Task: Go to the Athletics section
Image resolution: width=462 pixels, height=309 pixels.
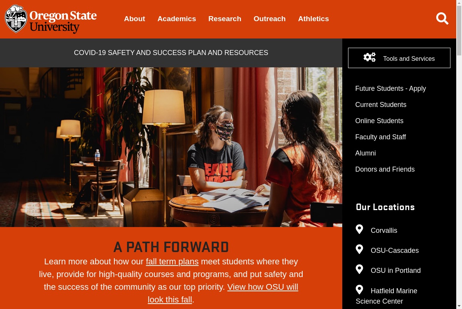Action: tap(313, 19)
